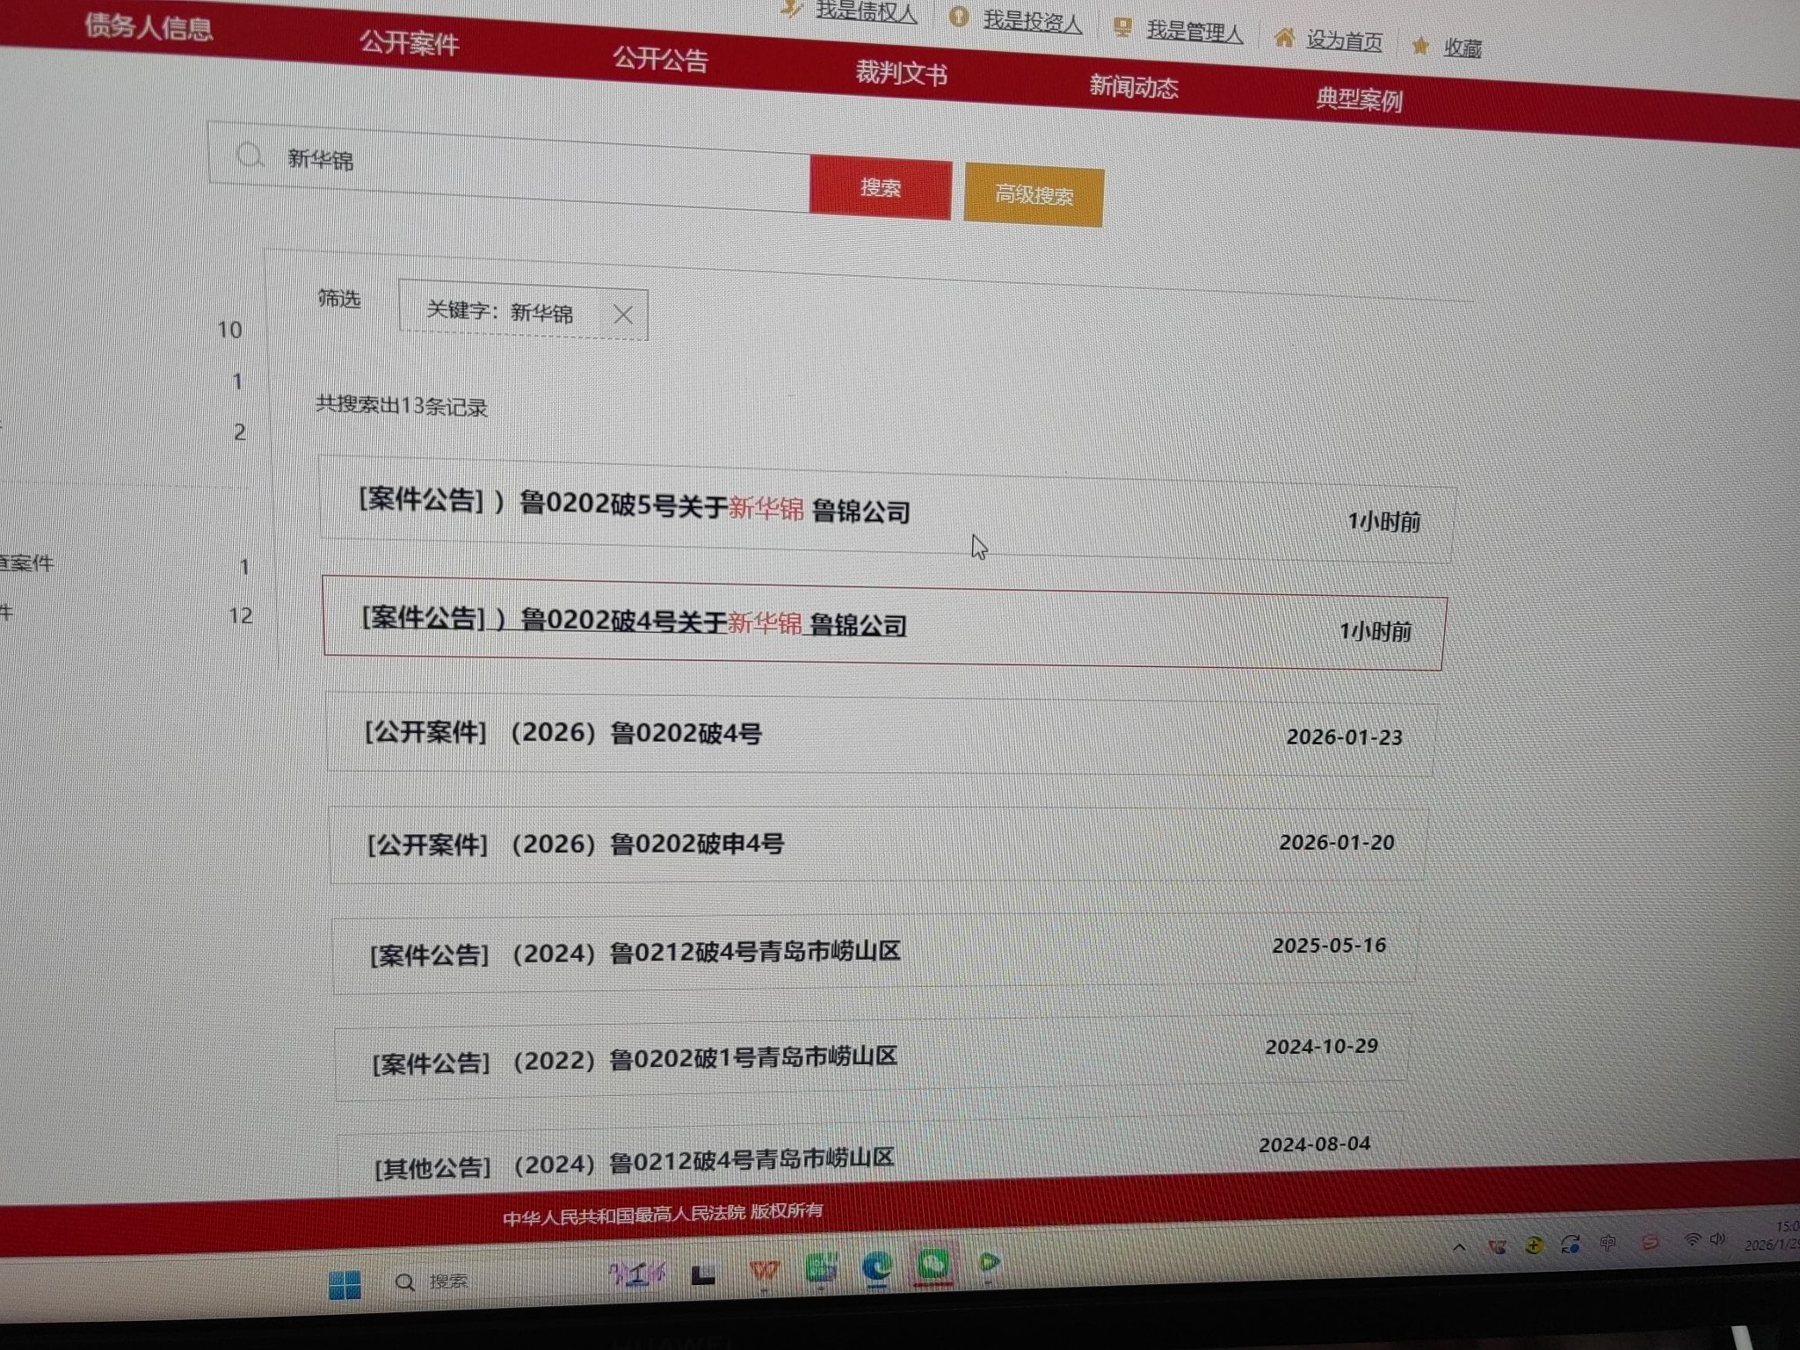Open the 我是债权人 link
The height and width of the screenshot is (1350, 1800).
tap(866, 11)
